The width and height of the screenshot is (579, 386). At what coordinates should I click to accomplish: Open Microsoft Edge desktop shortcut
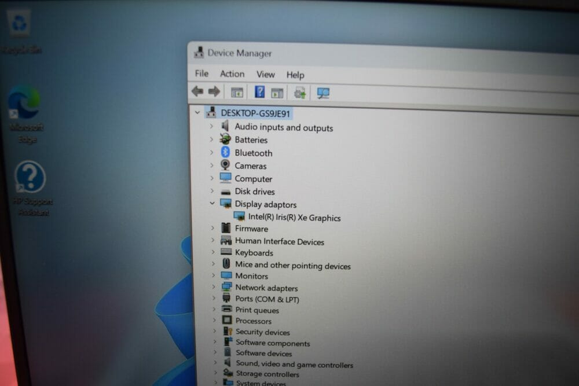[x=26, y=115]
